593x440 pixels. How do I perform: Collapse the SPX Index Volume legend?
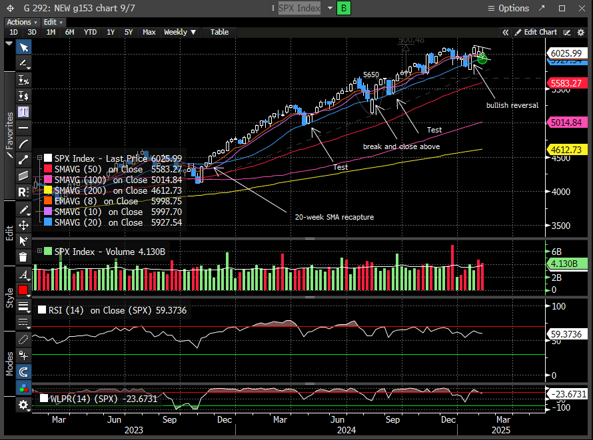tap(39, 251)
